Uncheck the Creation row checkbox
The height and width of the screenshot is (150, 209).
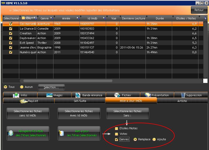[11, 33]
